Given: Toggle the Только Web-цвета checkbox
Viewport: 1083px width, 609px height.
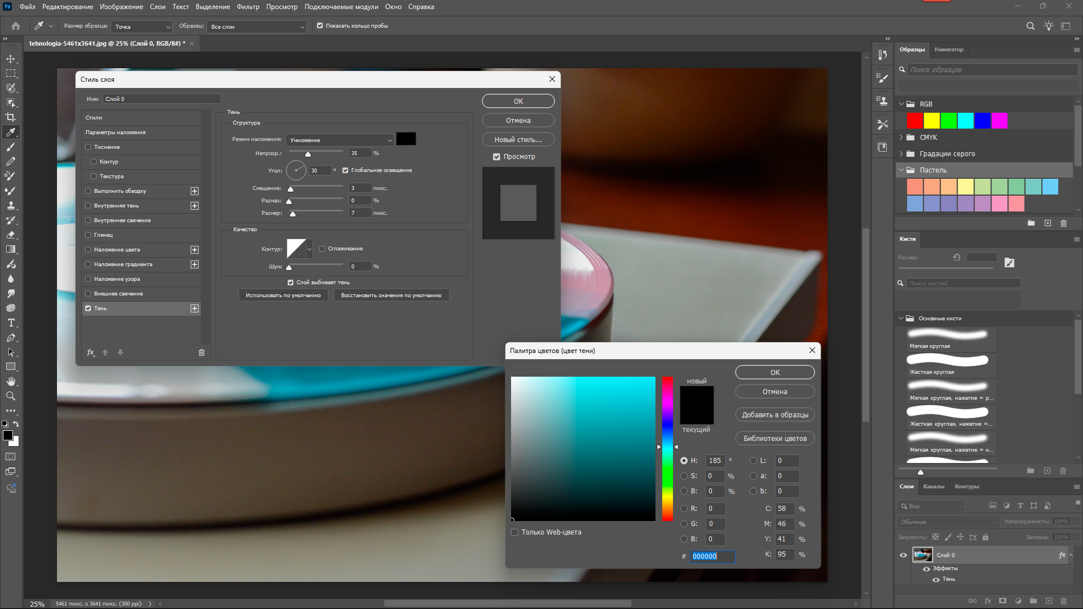Looking at the screenshot, I should (514, 532).
